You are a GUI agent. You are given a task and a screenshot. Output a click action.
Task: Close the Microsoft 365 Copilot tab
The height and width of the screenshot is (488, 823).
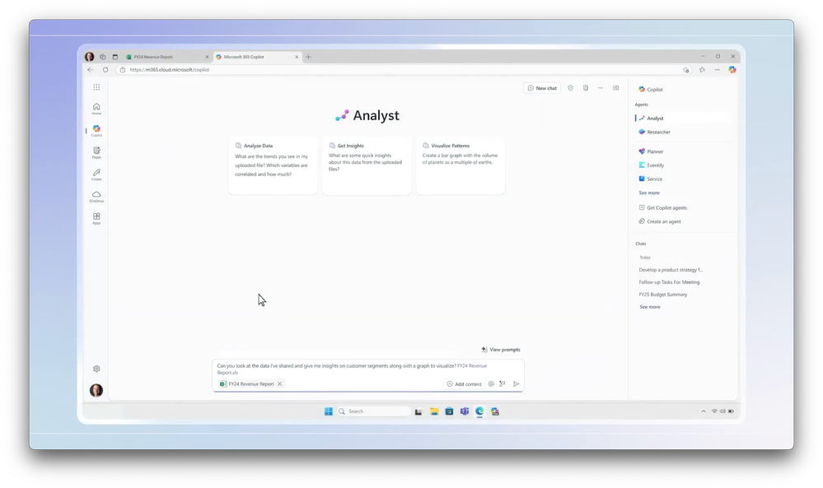[297, 57]
